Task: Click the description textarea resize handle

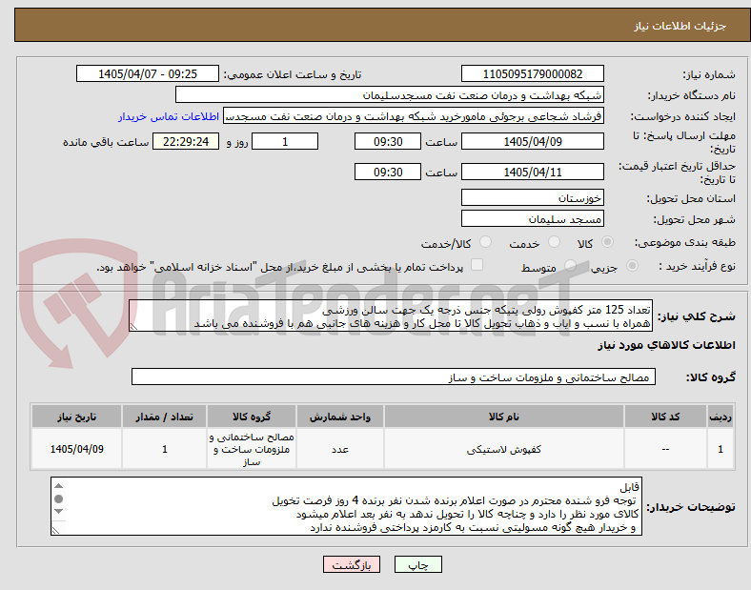Action: (133, 327)
